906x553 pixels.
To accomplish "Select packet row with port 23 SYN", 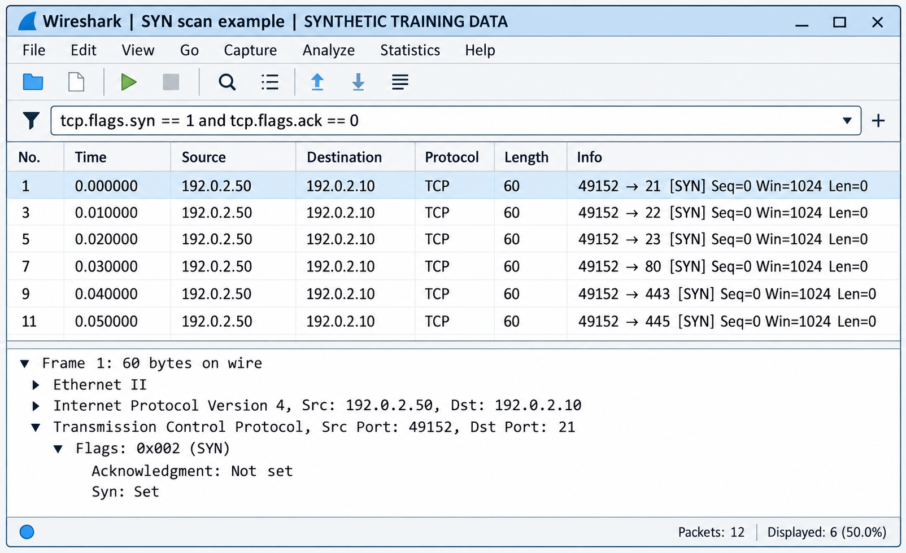I will (x=454, y=239).
